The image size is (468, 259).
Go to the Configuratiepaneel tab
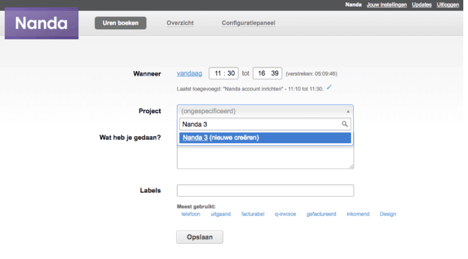[x=248, y=23]
